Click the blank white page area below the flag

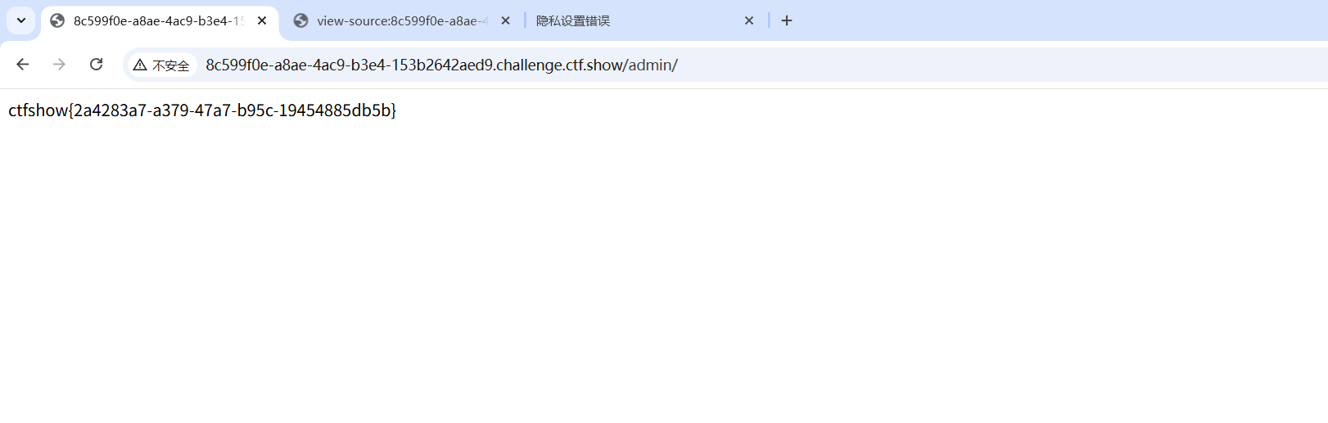pyautogui.click(x=655, y=270)
